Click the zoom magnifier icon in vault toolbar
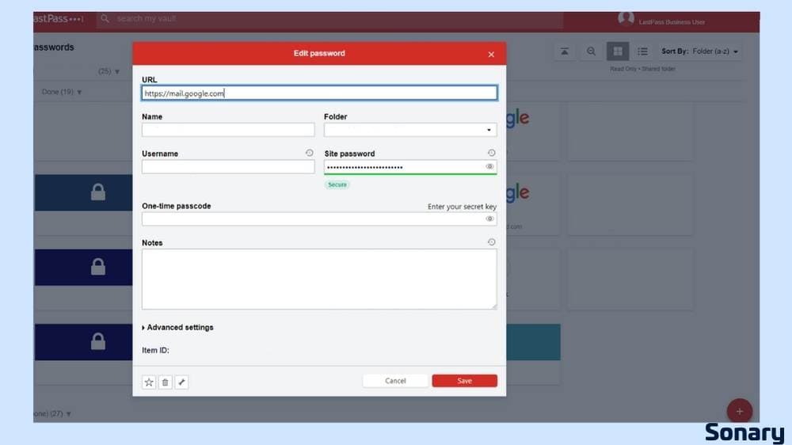Screen dimensions: 792x445 tap(591, 51)
